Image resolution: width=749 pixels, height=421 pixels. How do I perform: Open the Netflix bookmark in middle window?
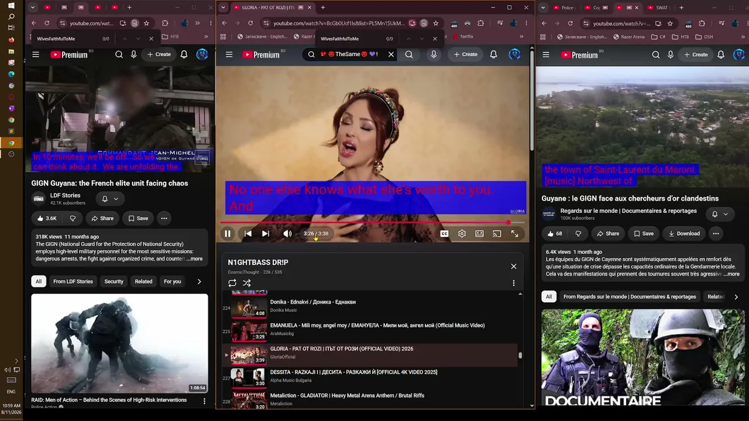pos(462,36)
